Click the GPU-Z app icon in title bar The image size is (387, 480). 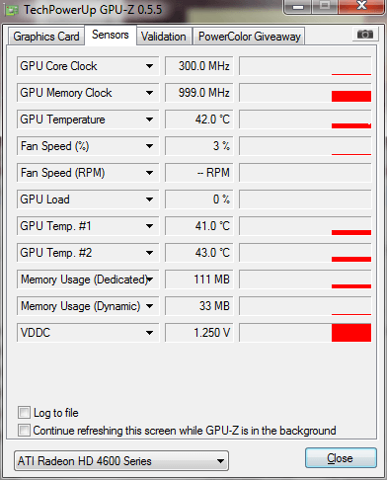click(x=12, y=11)
